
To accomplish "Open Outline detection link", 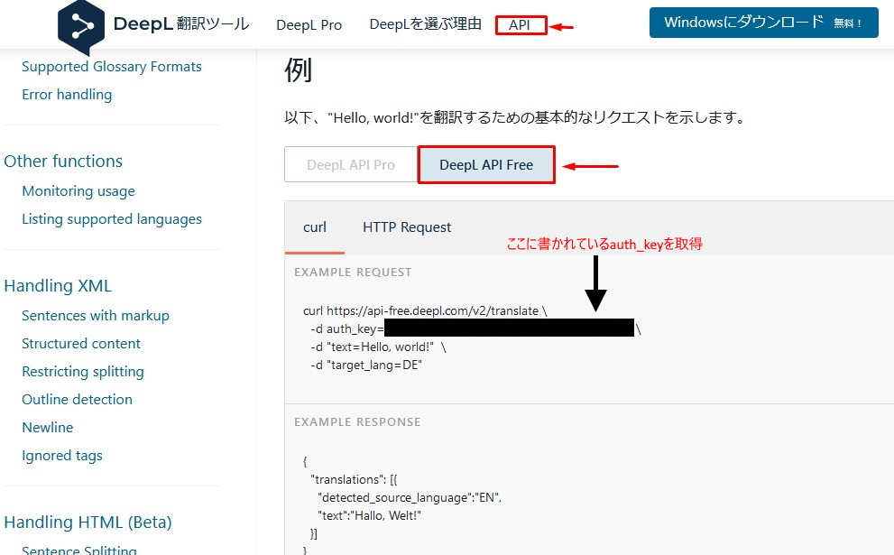I will (77, 399).
